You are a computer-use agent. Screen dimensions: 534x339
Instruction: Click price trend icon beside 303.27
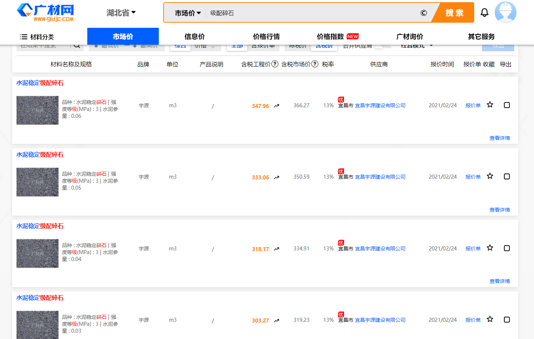click(277, 321)
